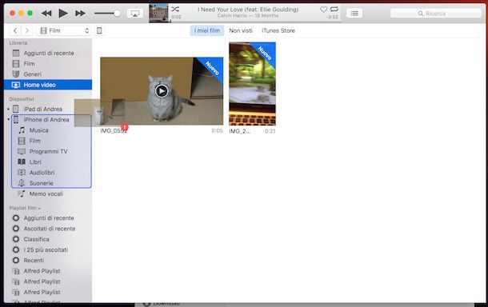Image resolution: width=488 pixels, height=307 pixels.
Task: Open Musica under iPhone di Andrea
Action: tap(38, 130)
